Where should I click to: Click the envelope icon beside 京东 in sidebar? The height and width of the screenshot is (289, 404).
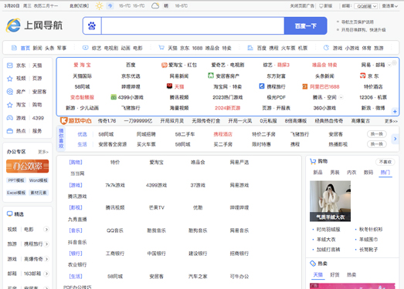10,66
